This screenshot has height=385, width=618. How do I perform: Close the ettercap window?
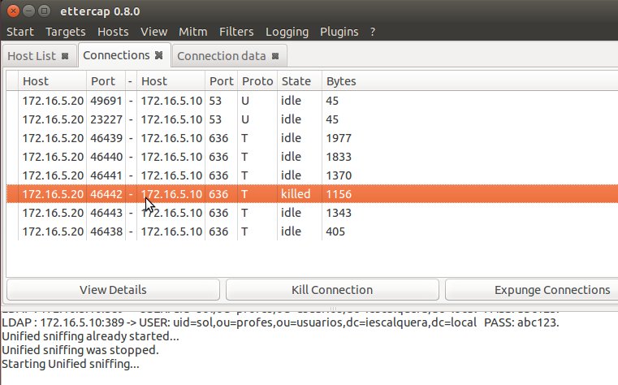[x=13, y=11]
